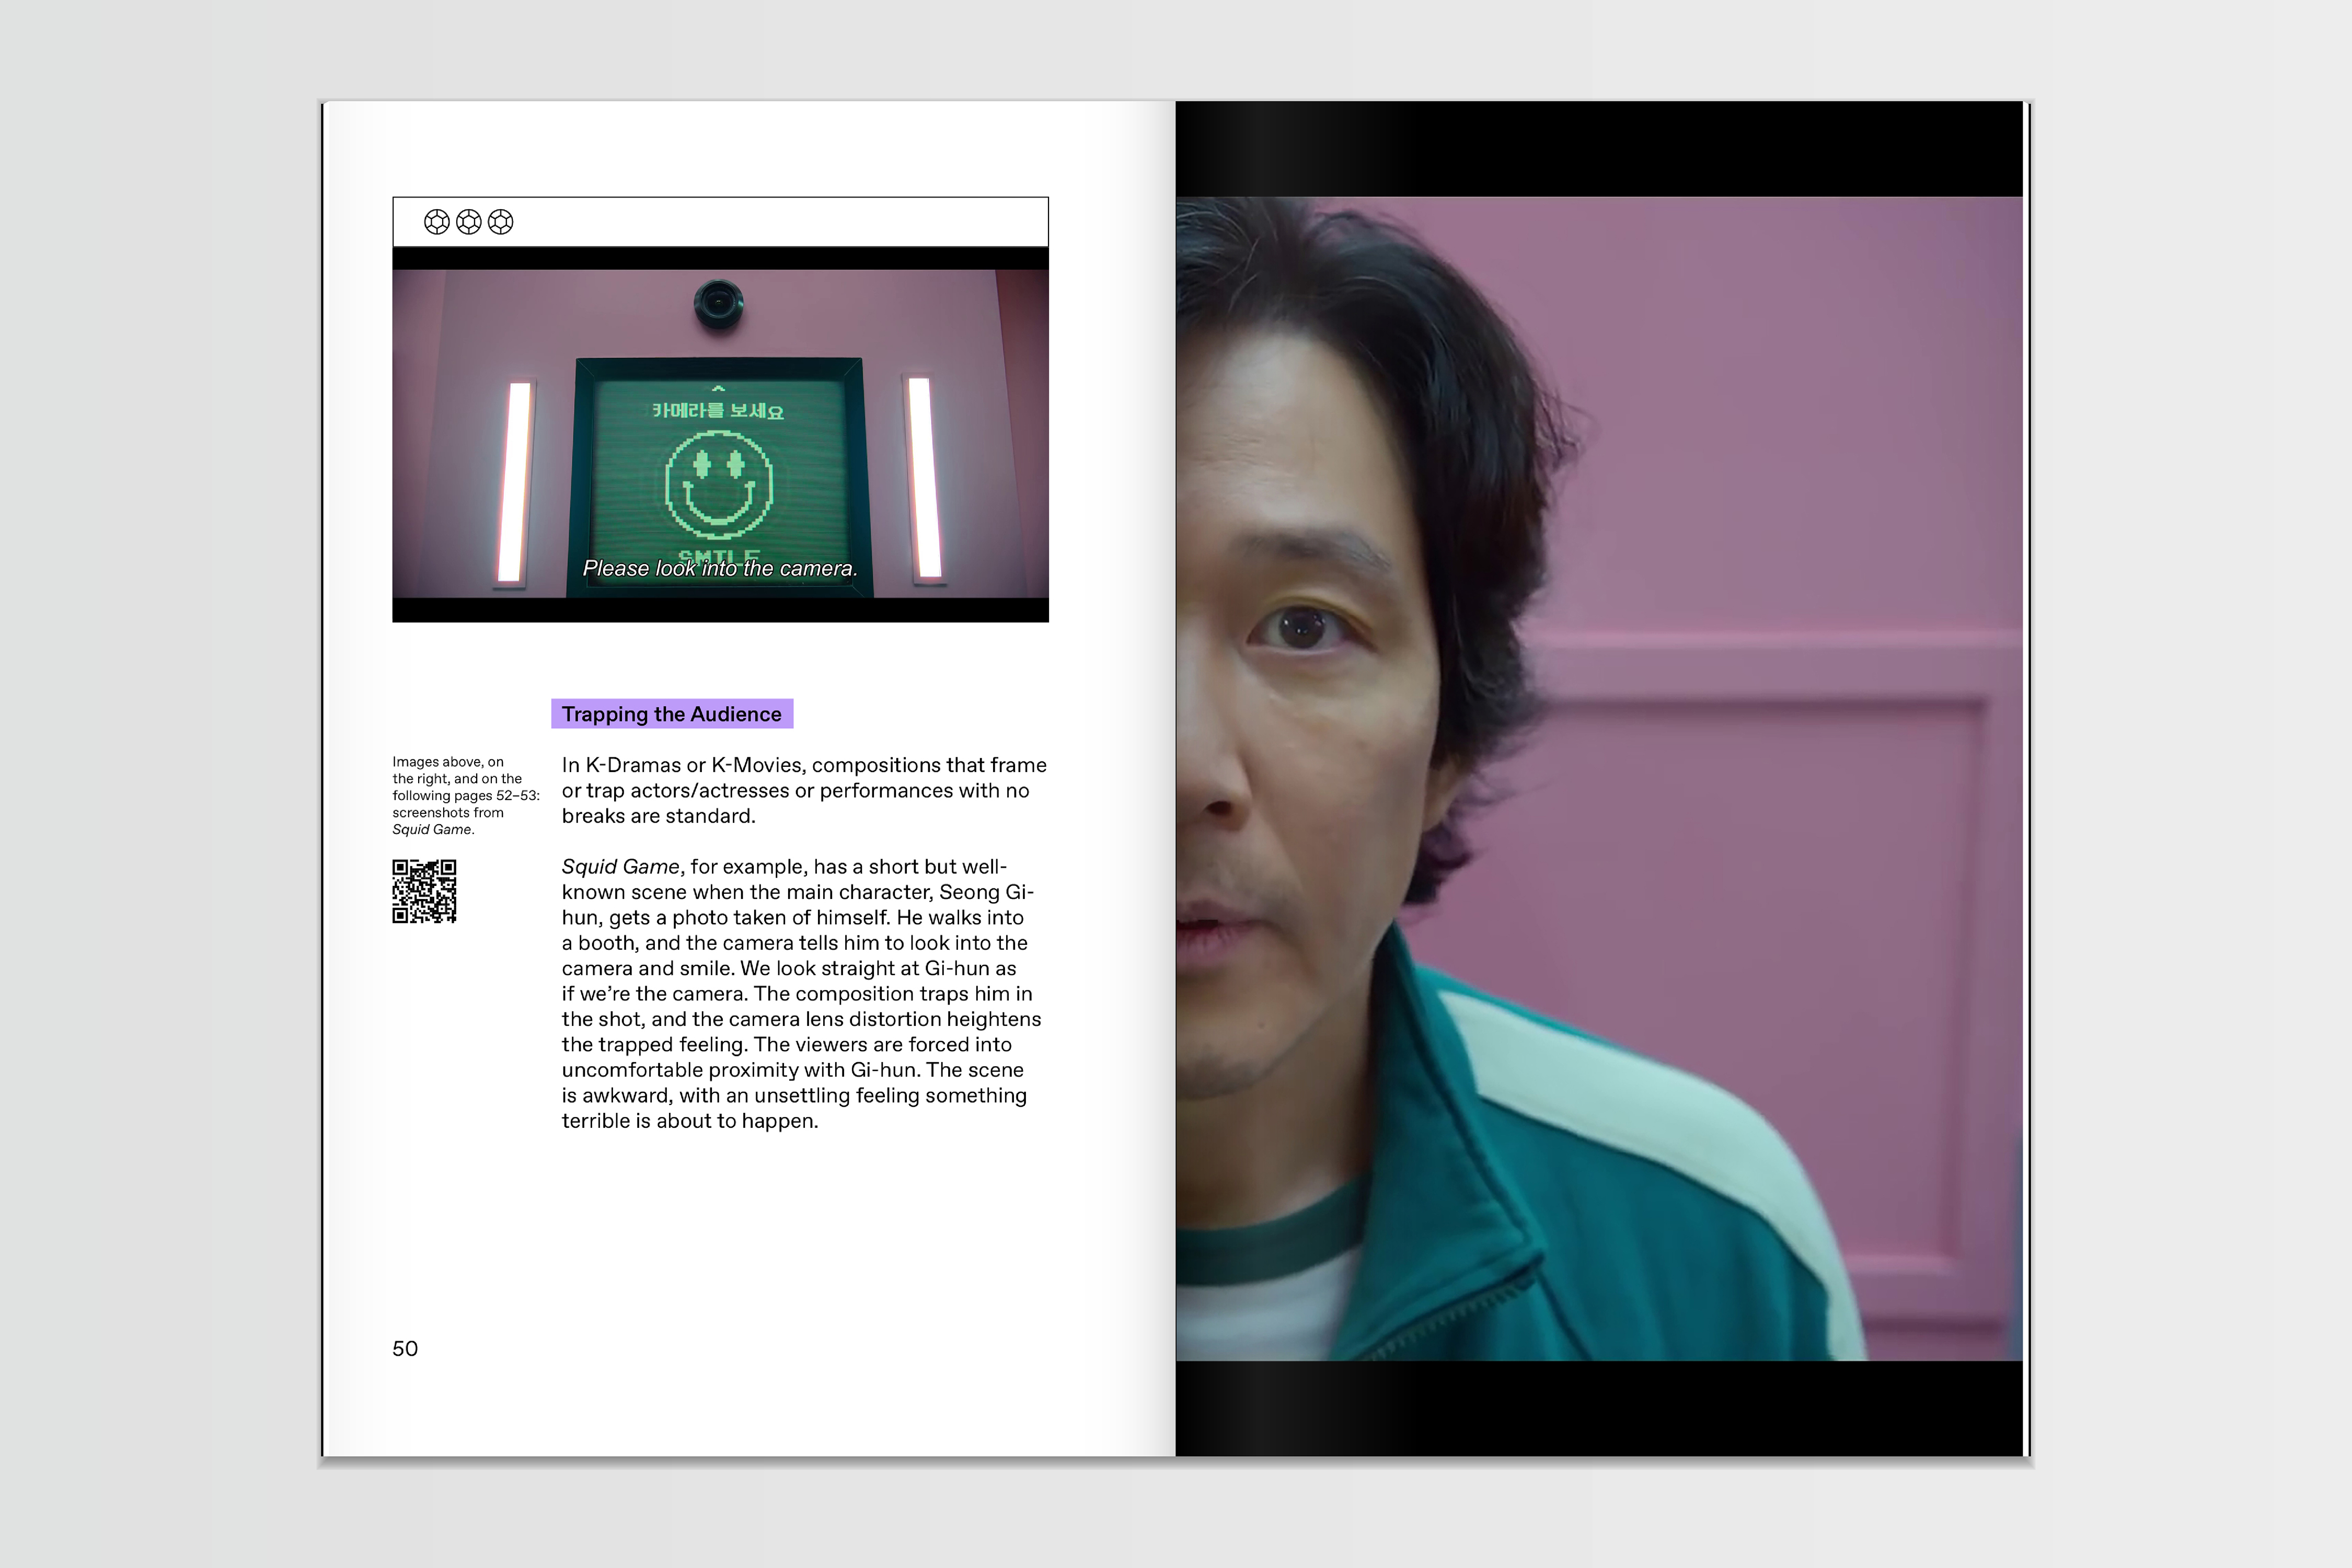Click the page number 50

point(405,1348)
